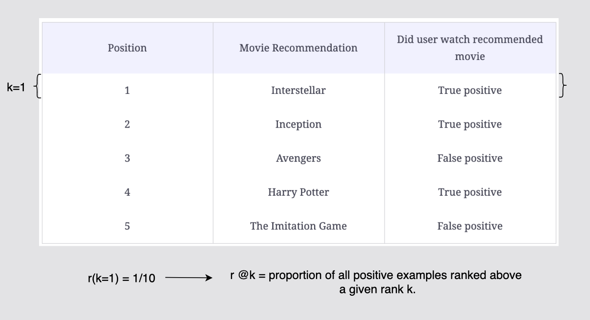Click the k=1 label beside the table
The image size is (590, 320).
tap(16, 89)
